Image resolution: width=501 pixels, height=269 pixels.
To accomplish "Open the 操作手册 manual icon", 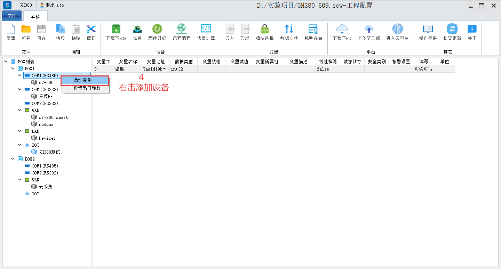I will [x=428, y=29].
